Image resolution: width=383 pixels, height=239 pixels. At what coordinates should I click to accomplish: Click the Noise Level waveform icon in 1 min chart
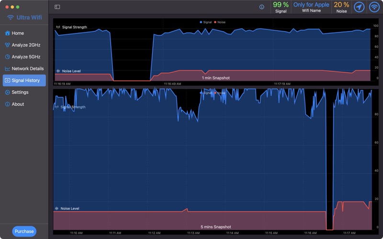[58, 71]
